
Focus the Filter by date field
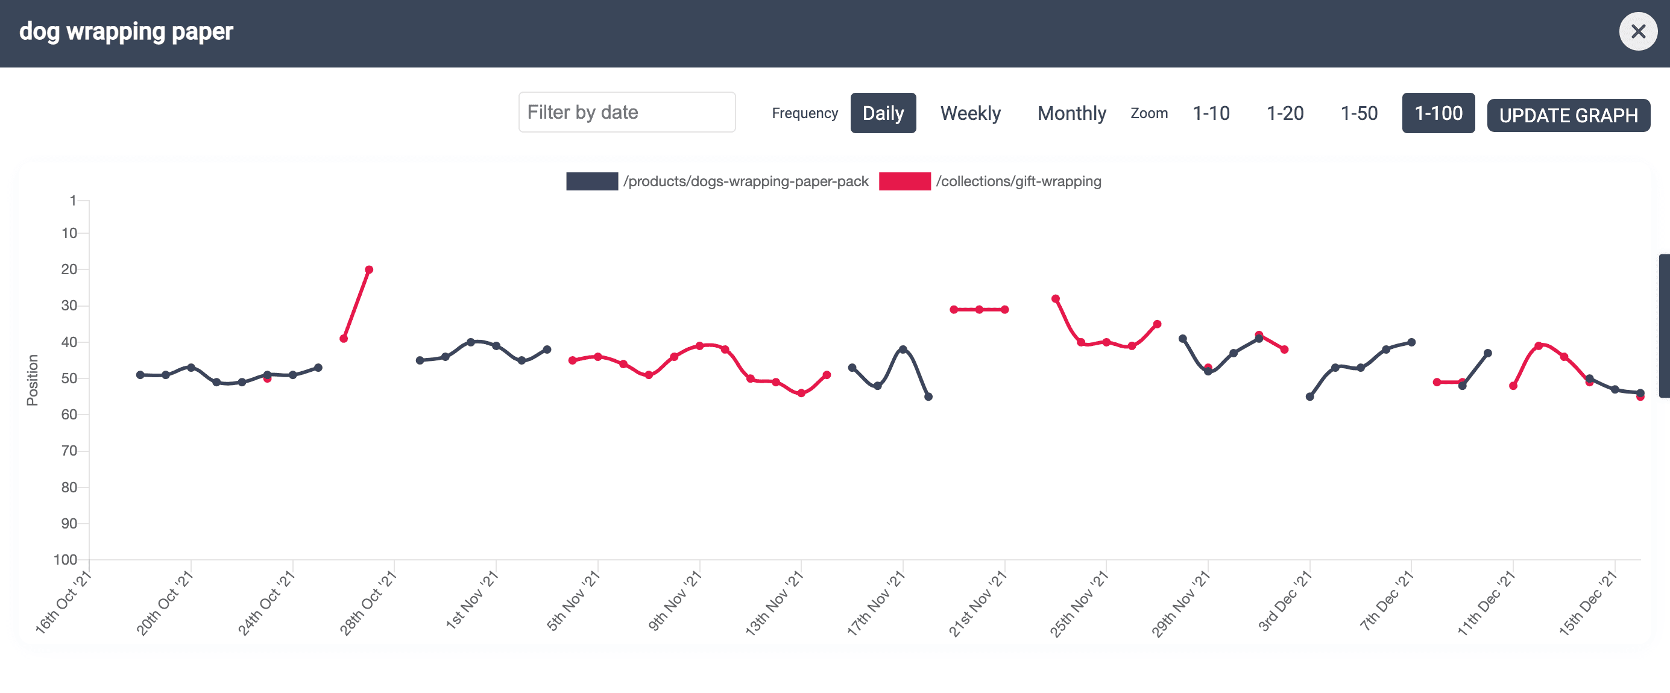627,112
